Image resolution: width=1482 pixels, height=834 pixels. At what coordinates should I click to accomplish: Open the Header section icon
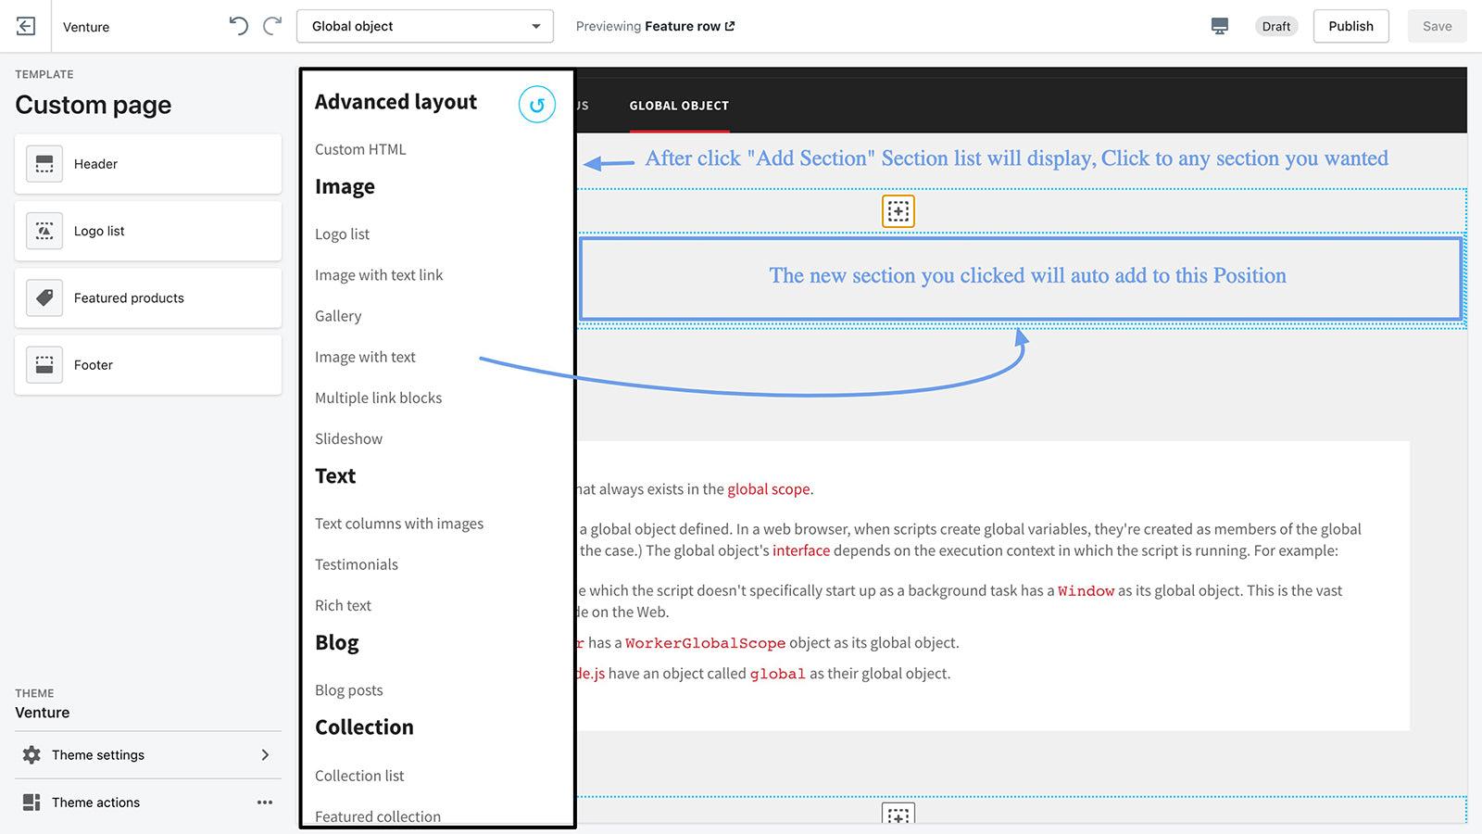(x=44, y=164)
